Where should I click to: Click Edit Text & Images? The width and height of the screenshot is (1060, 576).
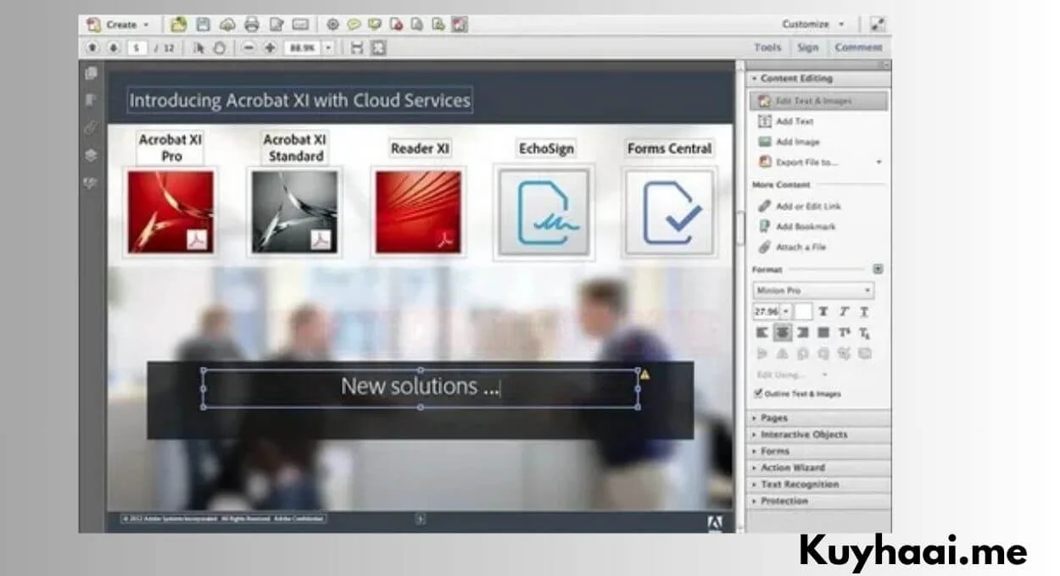click(x=818, y=101)
